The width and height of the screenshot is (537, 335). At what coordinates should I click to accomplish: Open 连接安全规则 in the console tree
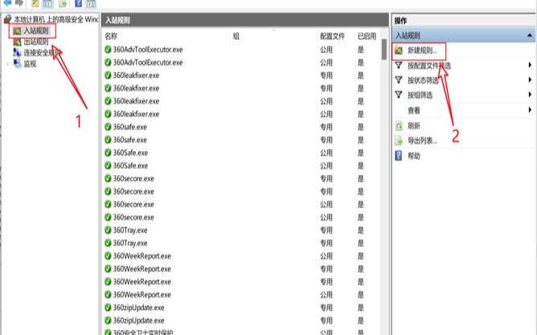[x=40, y=52]
